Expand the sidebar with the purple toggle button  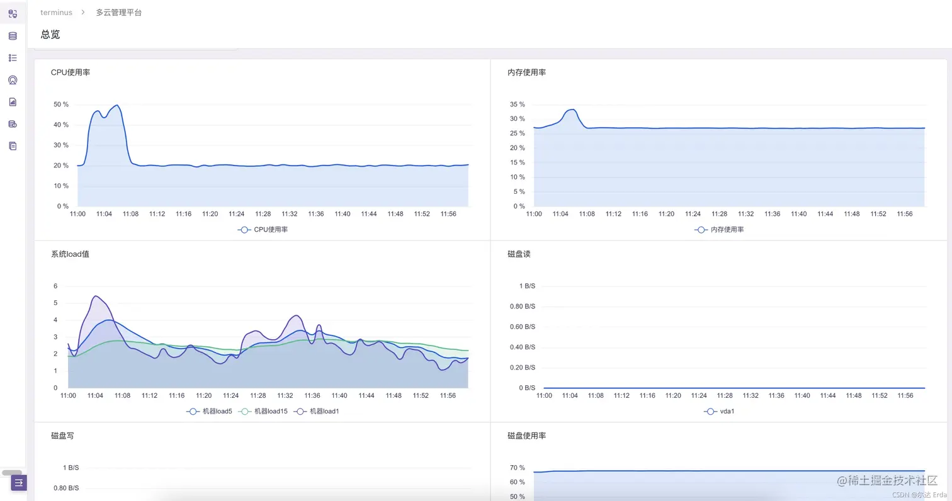coord(19,483)
